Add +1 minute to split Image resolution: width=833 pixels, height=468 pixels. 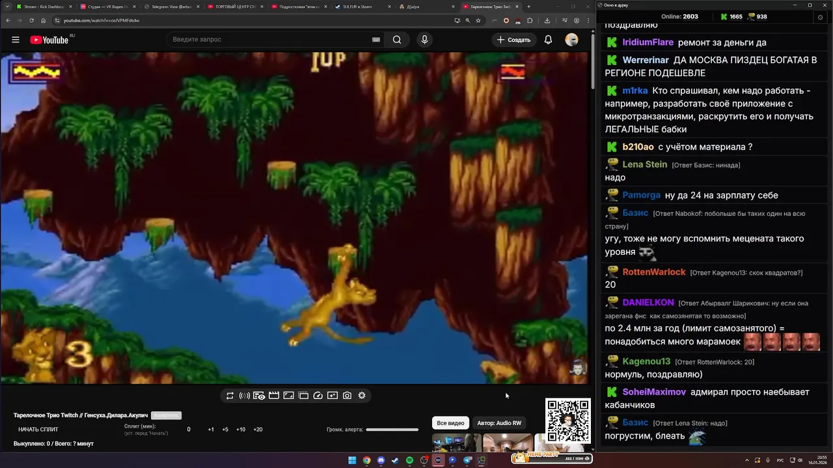pos(211,430)
